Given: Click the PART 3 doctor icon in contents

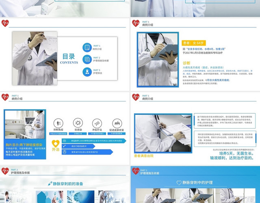Looking at the screenshot, I should (87, 72).
